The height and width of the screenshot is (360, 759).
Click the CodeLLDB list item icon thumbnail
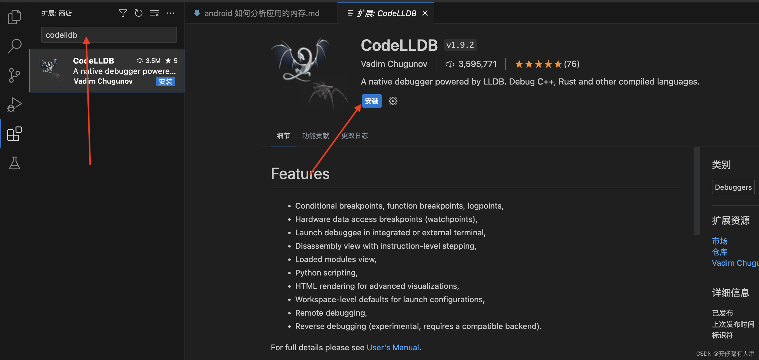(51, 70)
